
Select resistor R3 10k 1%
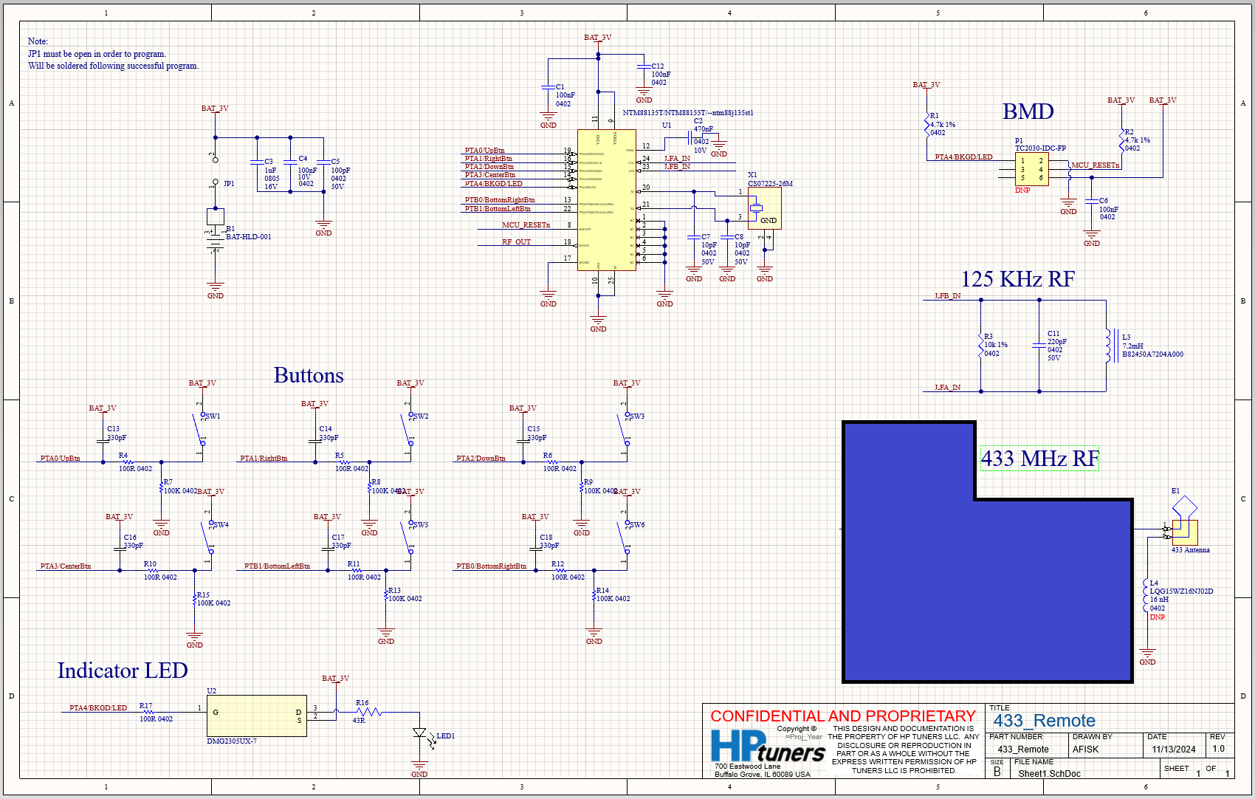pos(981,346)
